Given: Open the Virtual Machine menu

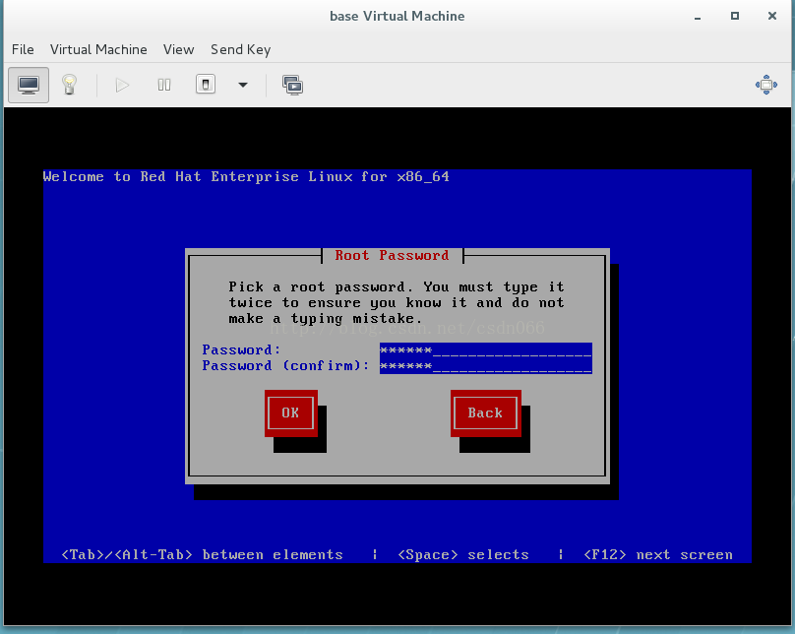Looking at the screenshot, I should click(x=98, y=49).
